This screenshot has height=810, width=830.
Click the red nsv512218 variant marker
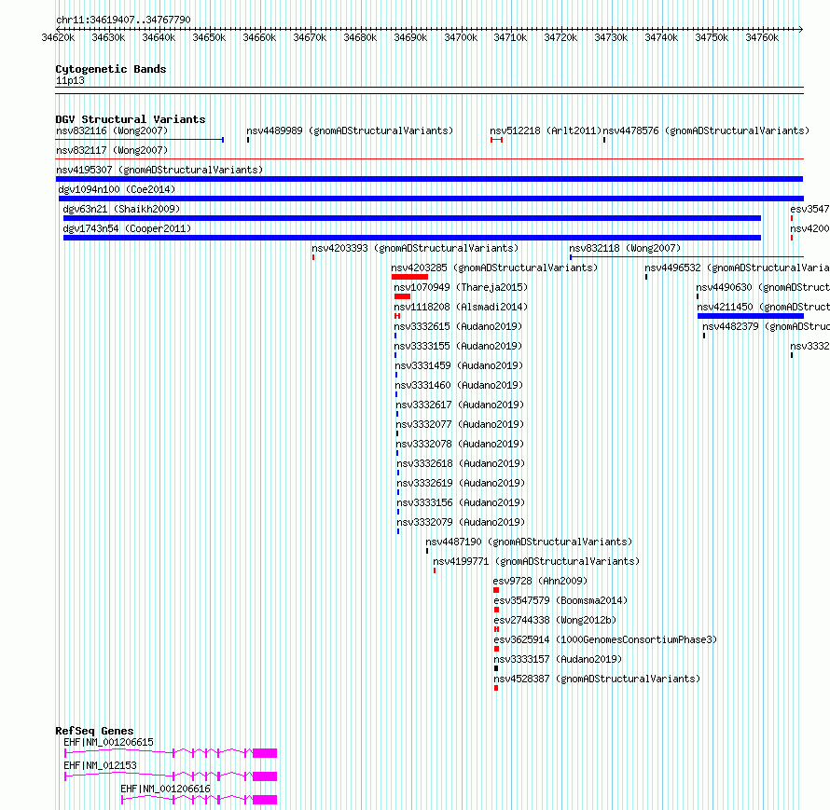(x=496, y=140)
